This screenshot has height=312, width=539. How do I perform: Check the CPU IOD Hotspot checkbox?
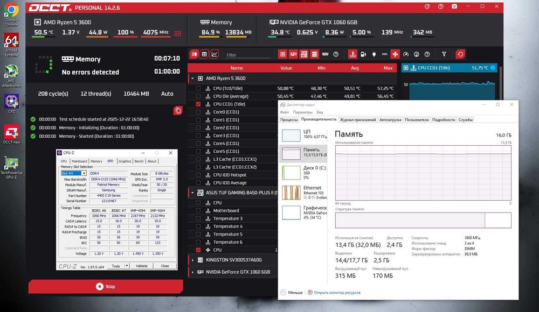coord(198,175)
